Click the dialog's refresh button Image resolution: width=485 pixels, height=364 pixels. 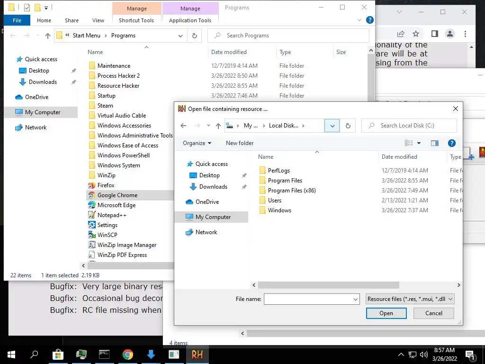348,126
